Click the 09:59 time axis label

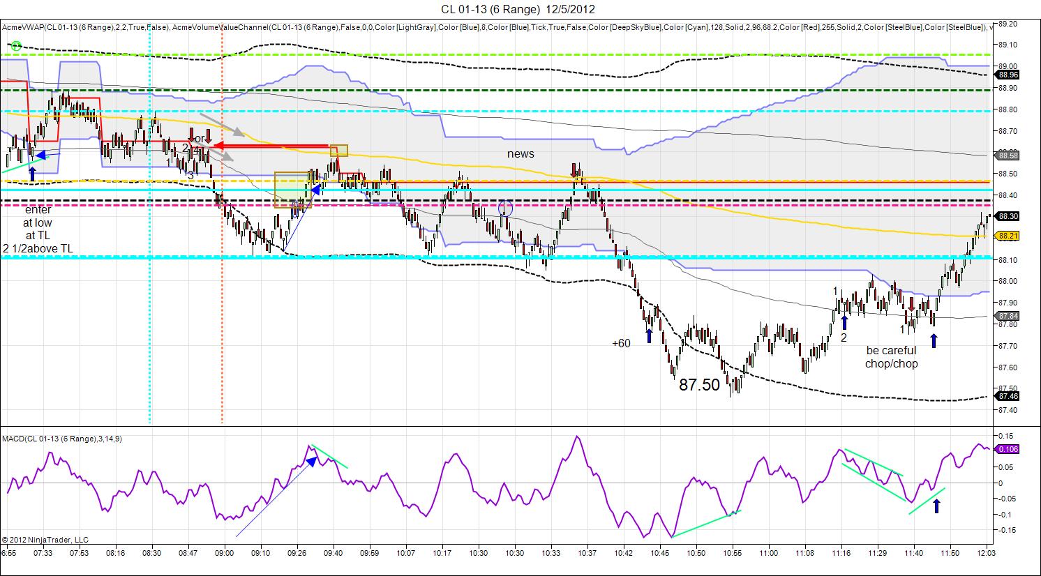369,553
